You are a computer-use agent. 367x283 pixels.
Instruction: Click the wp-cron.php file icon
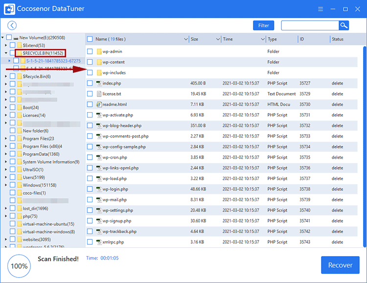[x=99, y=157]
